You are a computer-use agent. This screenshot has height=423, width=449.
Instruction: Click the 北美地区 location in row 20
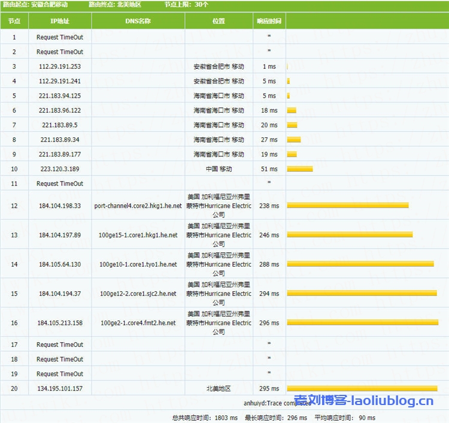pyautogui.click(x=219, y=388)
